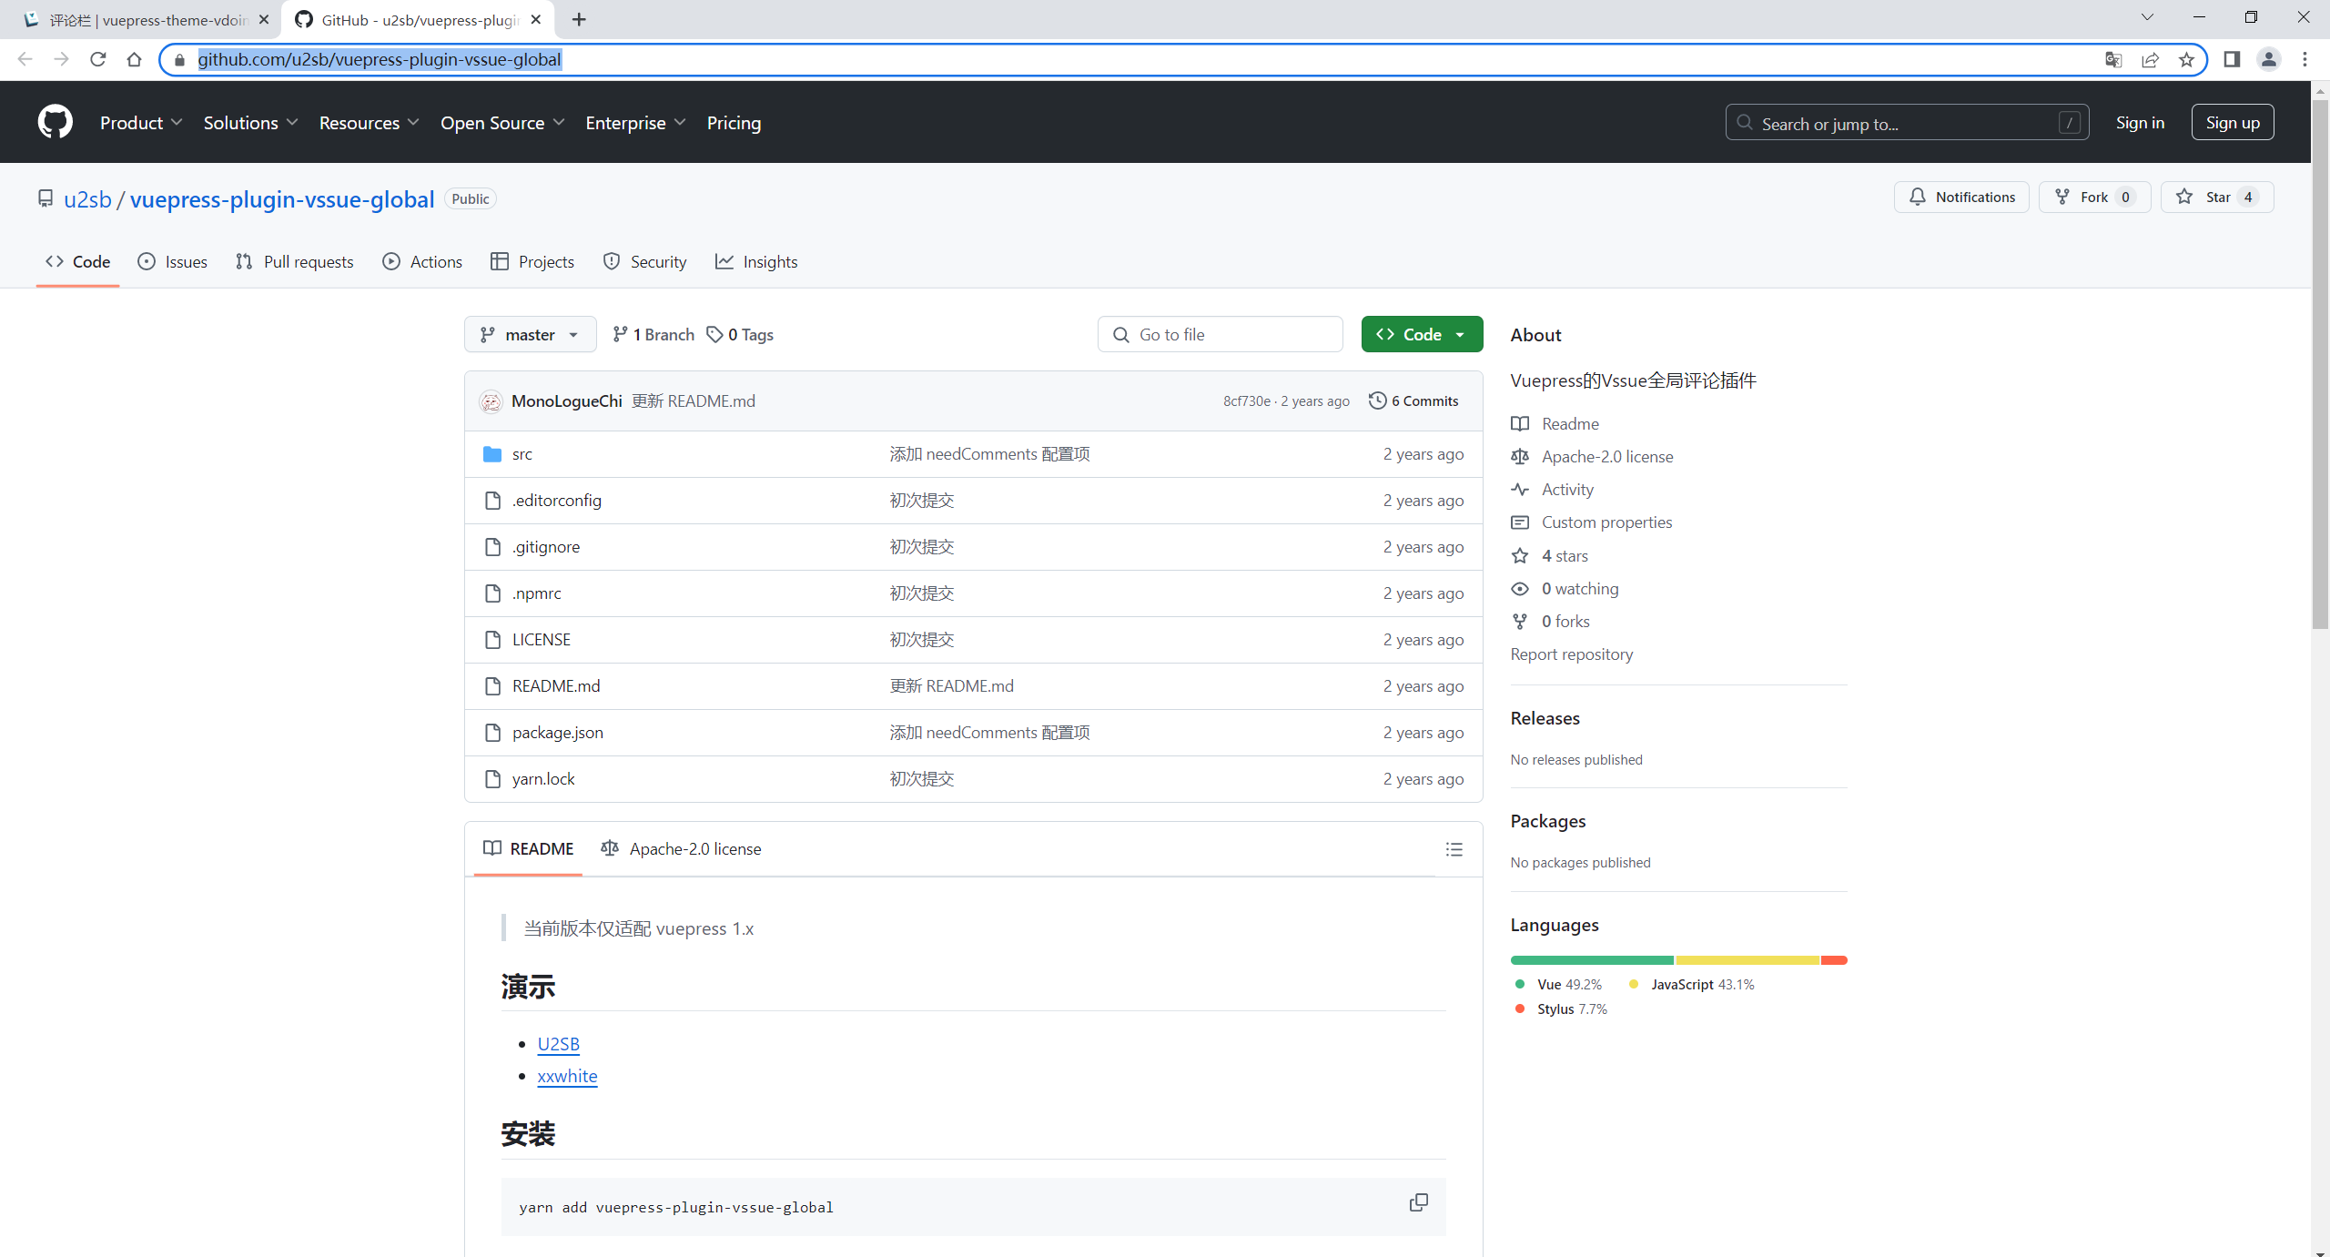This screenshot has height=1257, width=2330.
Task: Click the pulse icon beside Activity
Action: click(1520, 490)
